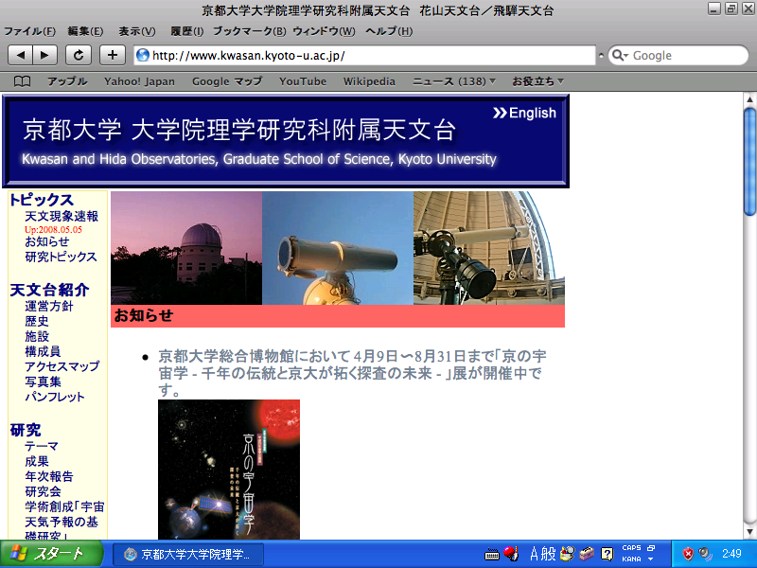Image resolution: width=757 pixels, height=568 pixels.
Task: Toggle CAPS lock in the language bar
Action: click(x=631, y=548)
